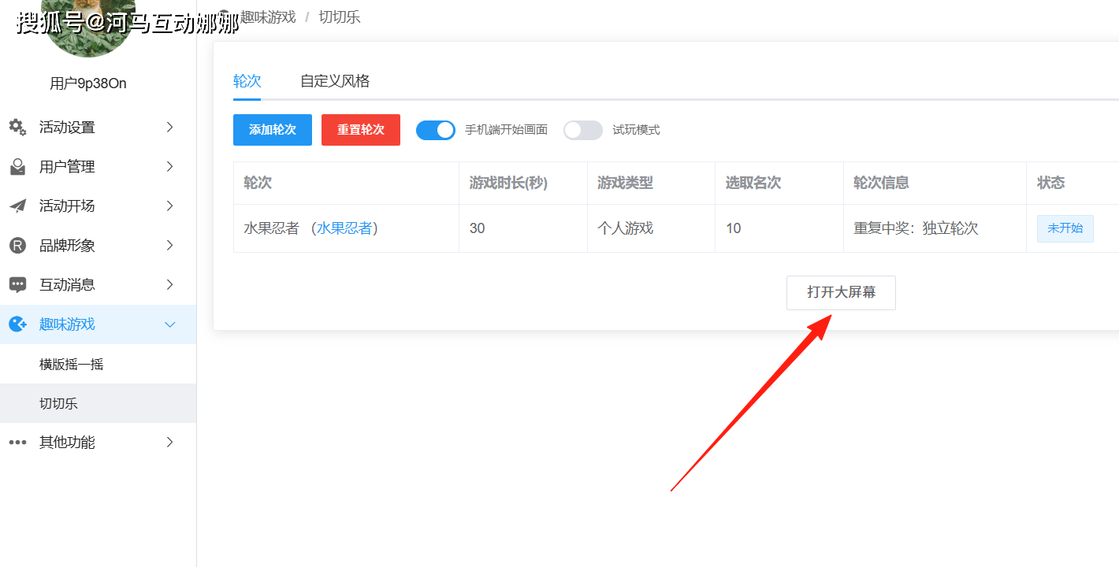
Task: Select the 活动设置 gear icon in sidebar
Action: 17,127
